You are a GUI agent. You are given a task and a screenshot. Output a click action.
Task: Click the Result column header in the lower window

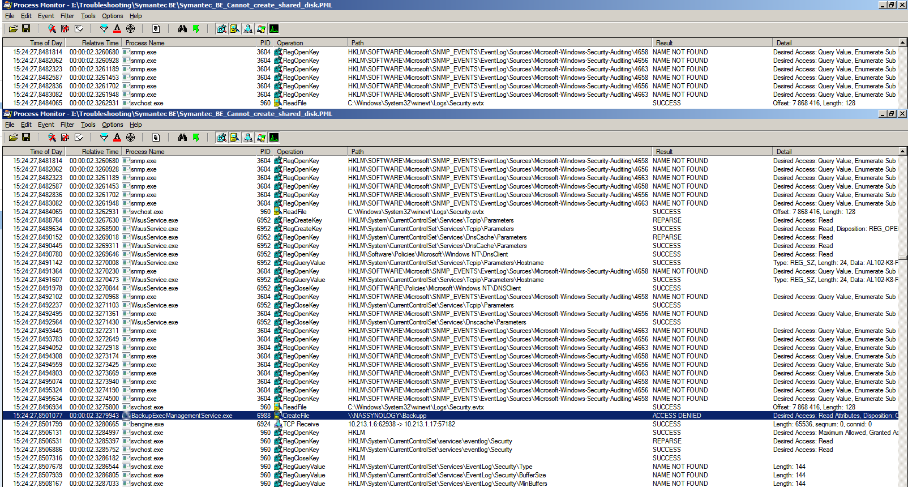coord(664,152)
